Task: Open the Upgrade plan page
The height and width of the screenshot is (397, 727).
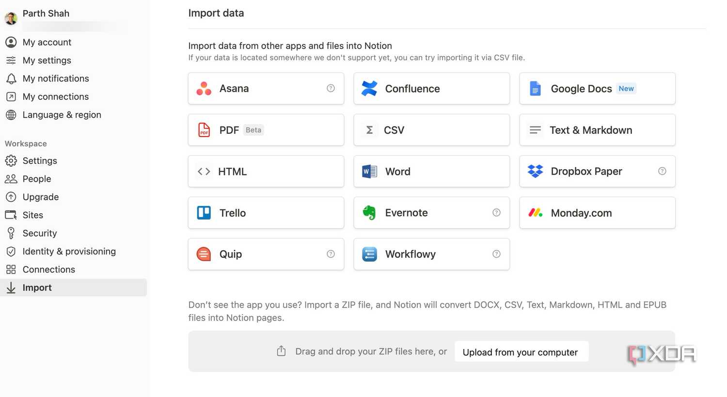Action: point(74,197)
